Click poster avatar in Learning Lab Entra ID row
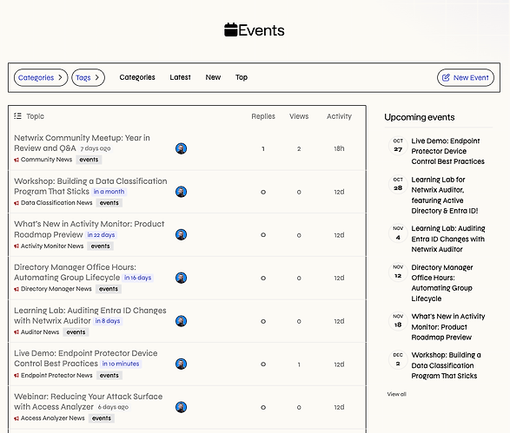The image size is (510, 433). point(182,321)
